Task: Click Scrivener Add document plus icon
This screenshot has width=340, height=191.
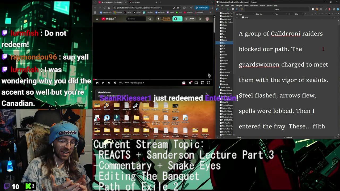Action: (x=228, y=9)
